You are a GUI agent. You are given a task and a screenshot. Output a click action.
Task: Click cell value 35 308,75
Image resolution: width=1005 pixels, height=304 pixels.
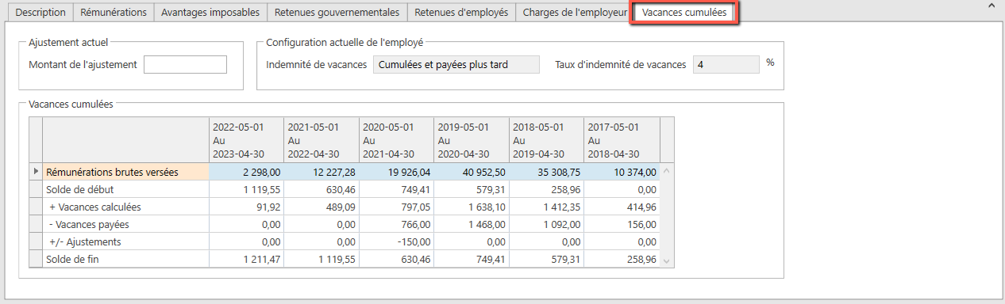pos(546,172)
